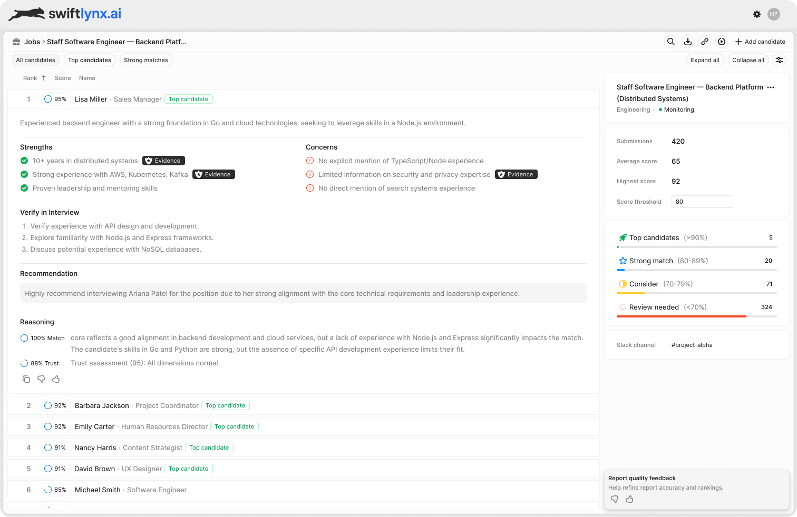Open settings gear icon
Image resolution: width=797 pixels, height=517 pixels.
tap(757, 14)
